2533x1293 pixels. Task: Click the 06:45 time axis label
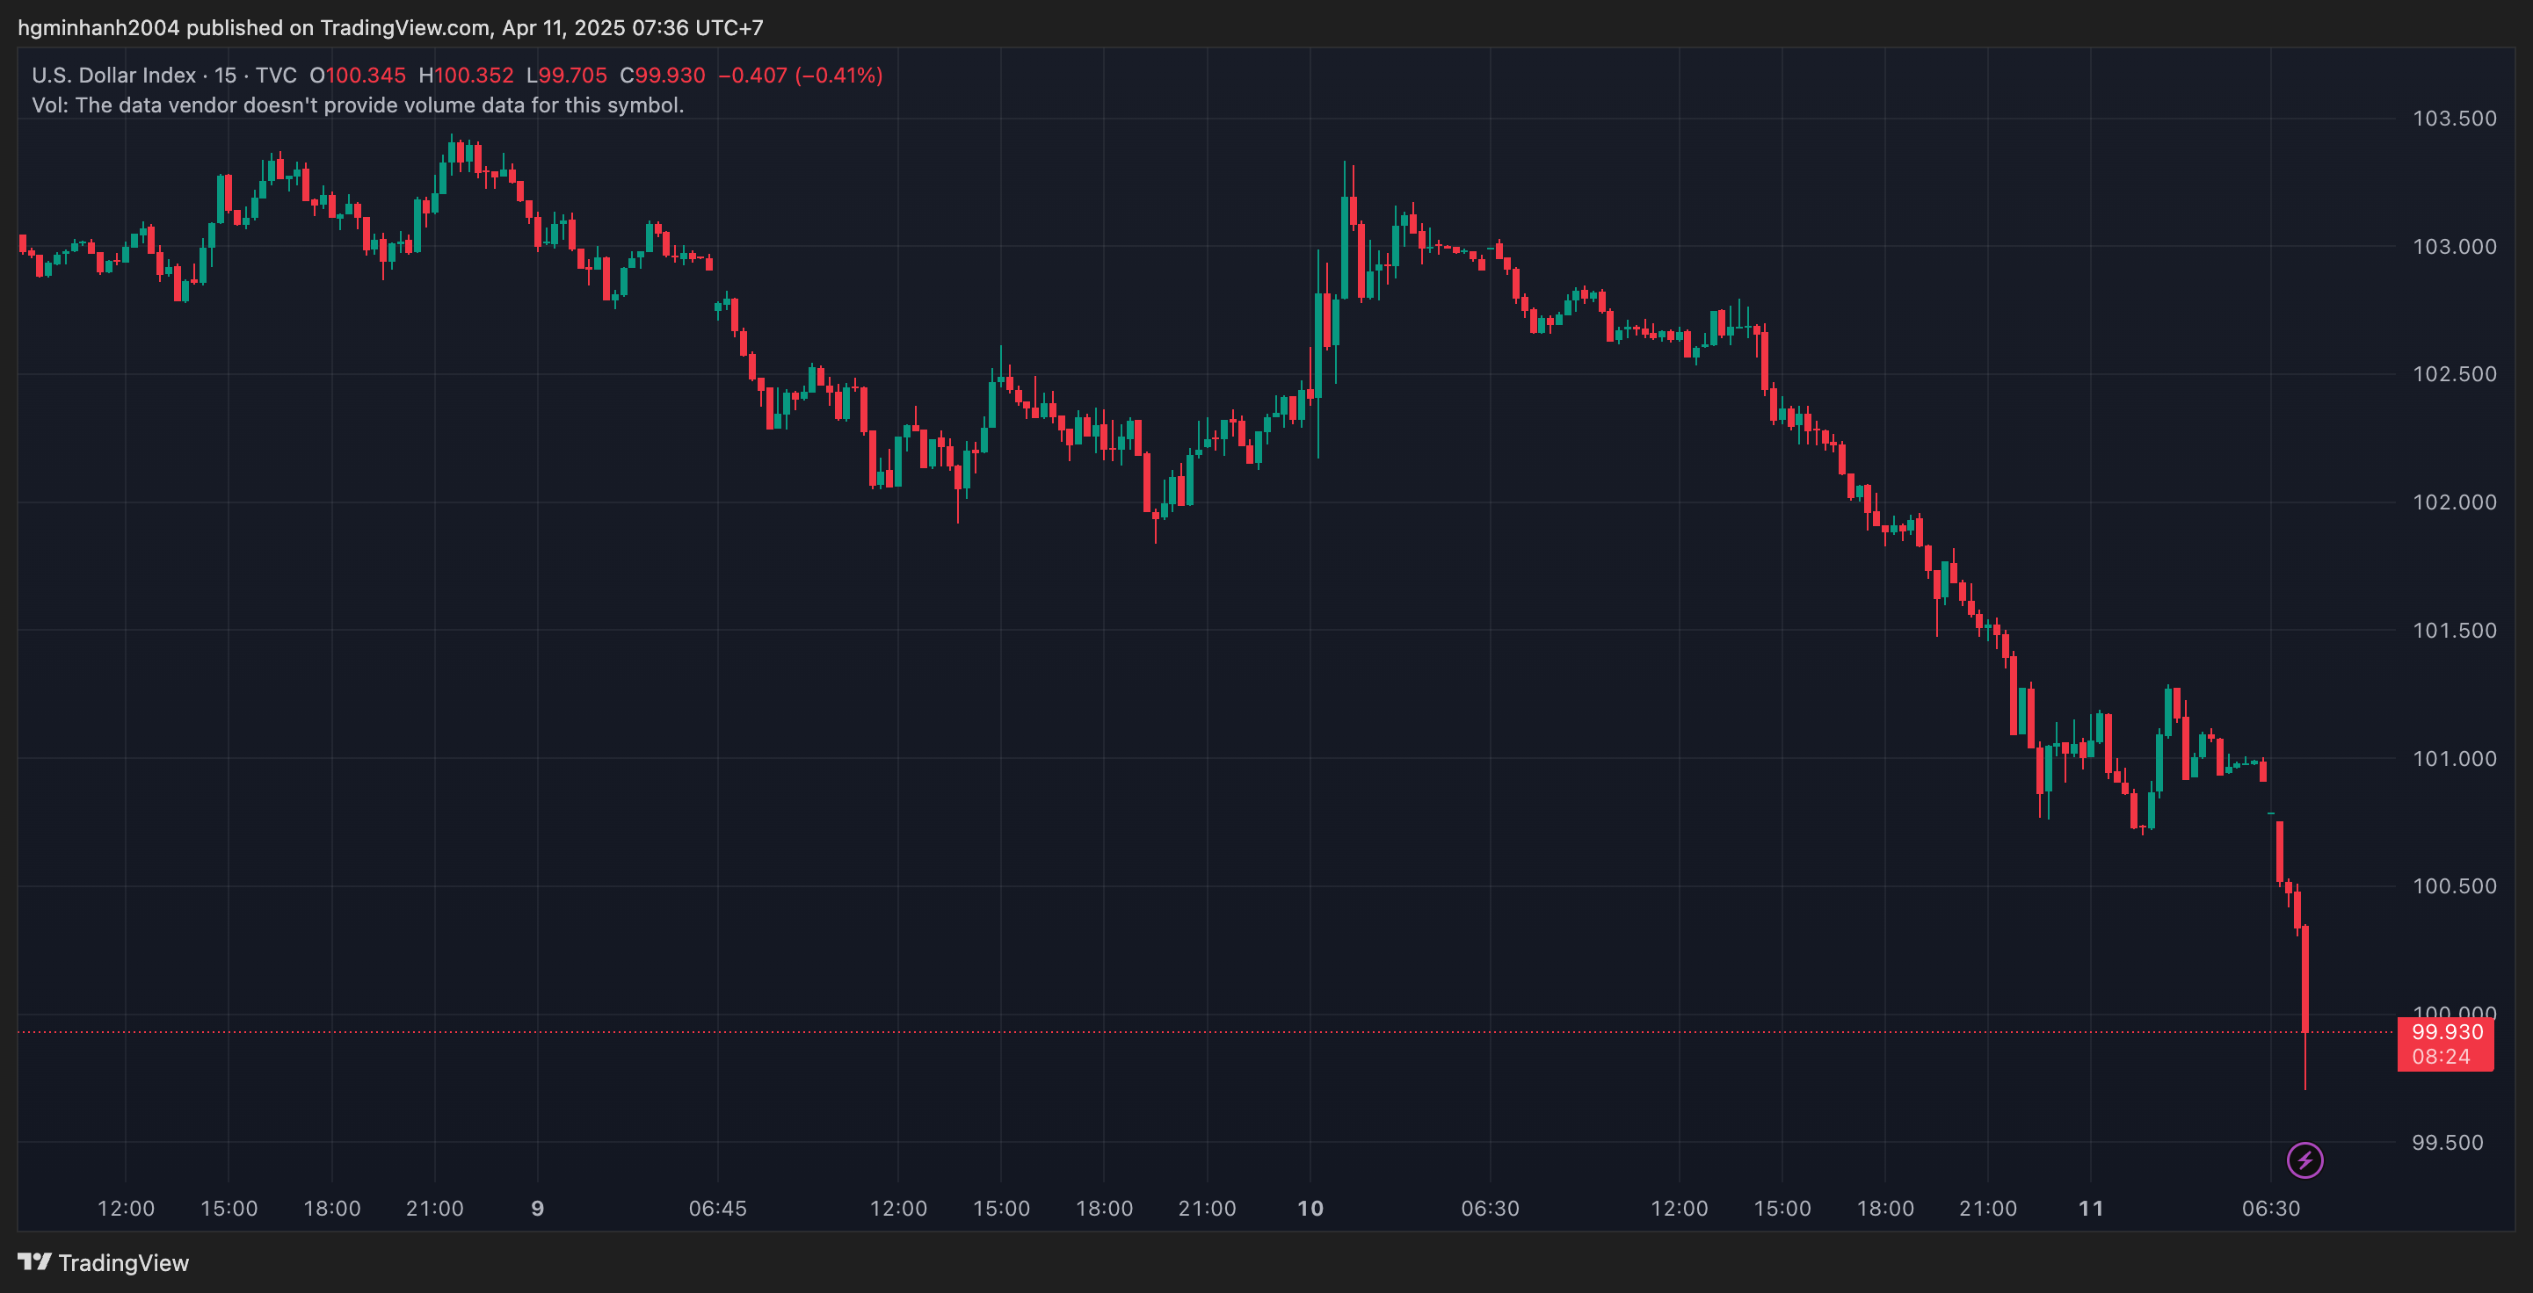pyautogui.click(x=718, y=1209)
